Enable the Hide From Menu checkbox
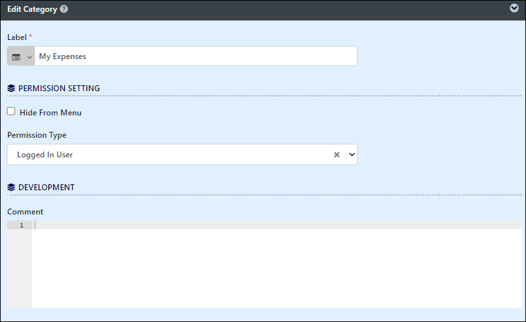526x322 pixels. (11, 111)
